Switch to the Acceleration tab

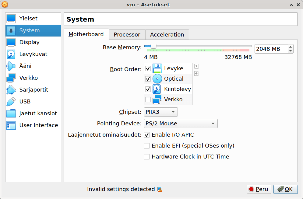coord(167,35)
